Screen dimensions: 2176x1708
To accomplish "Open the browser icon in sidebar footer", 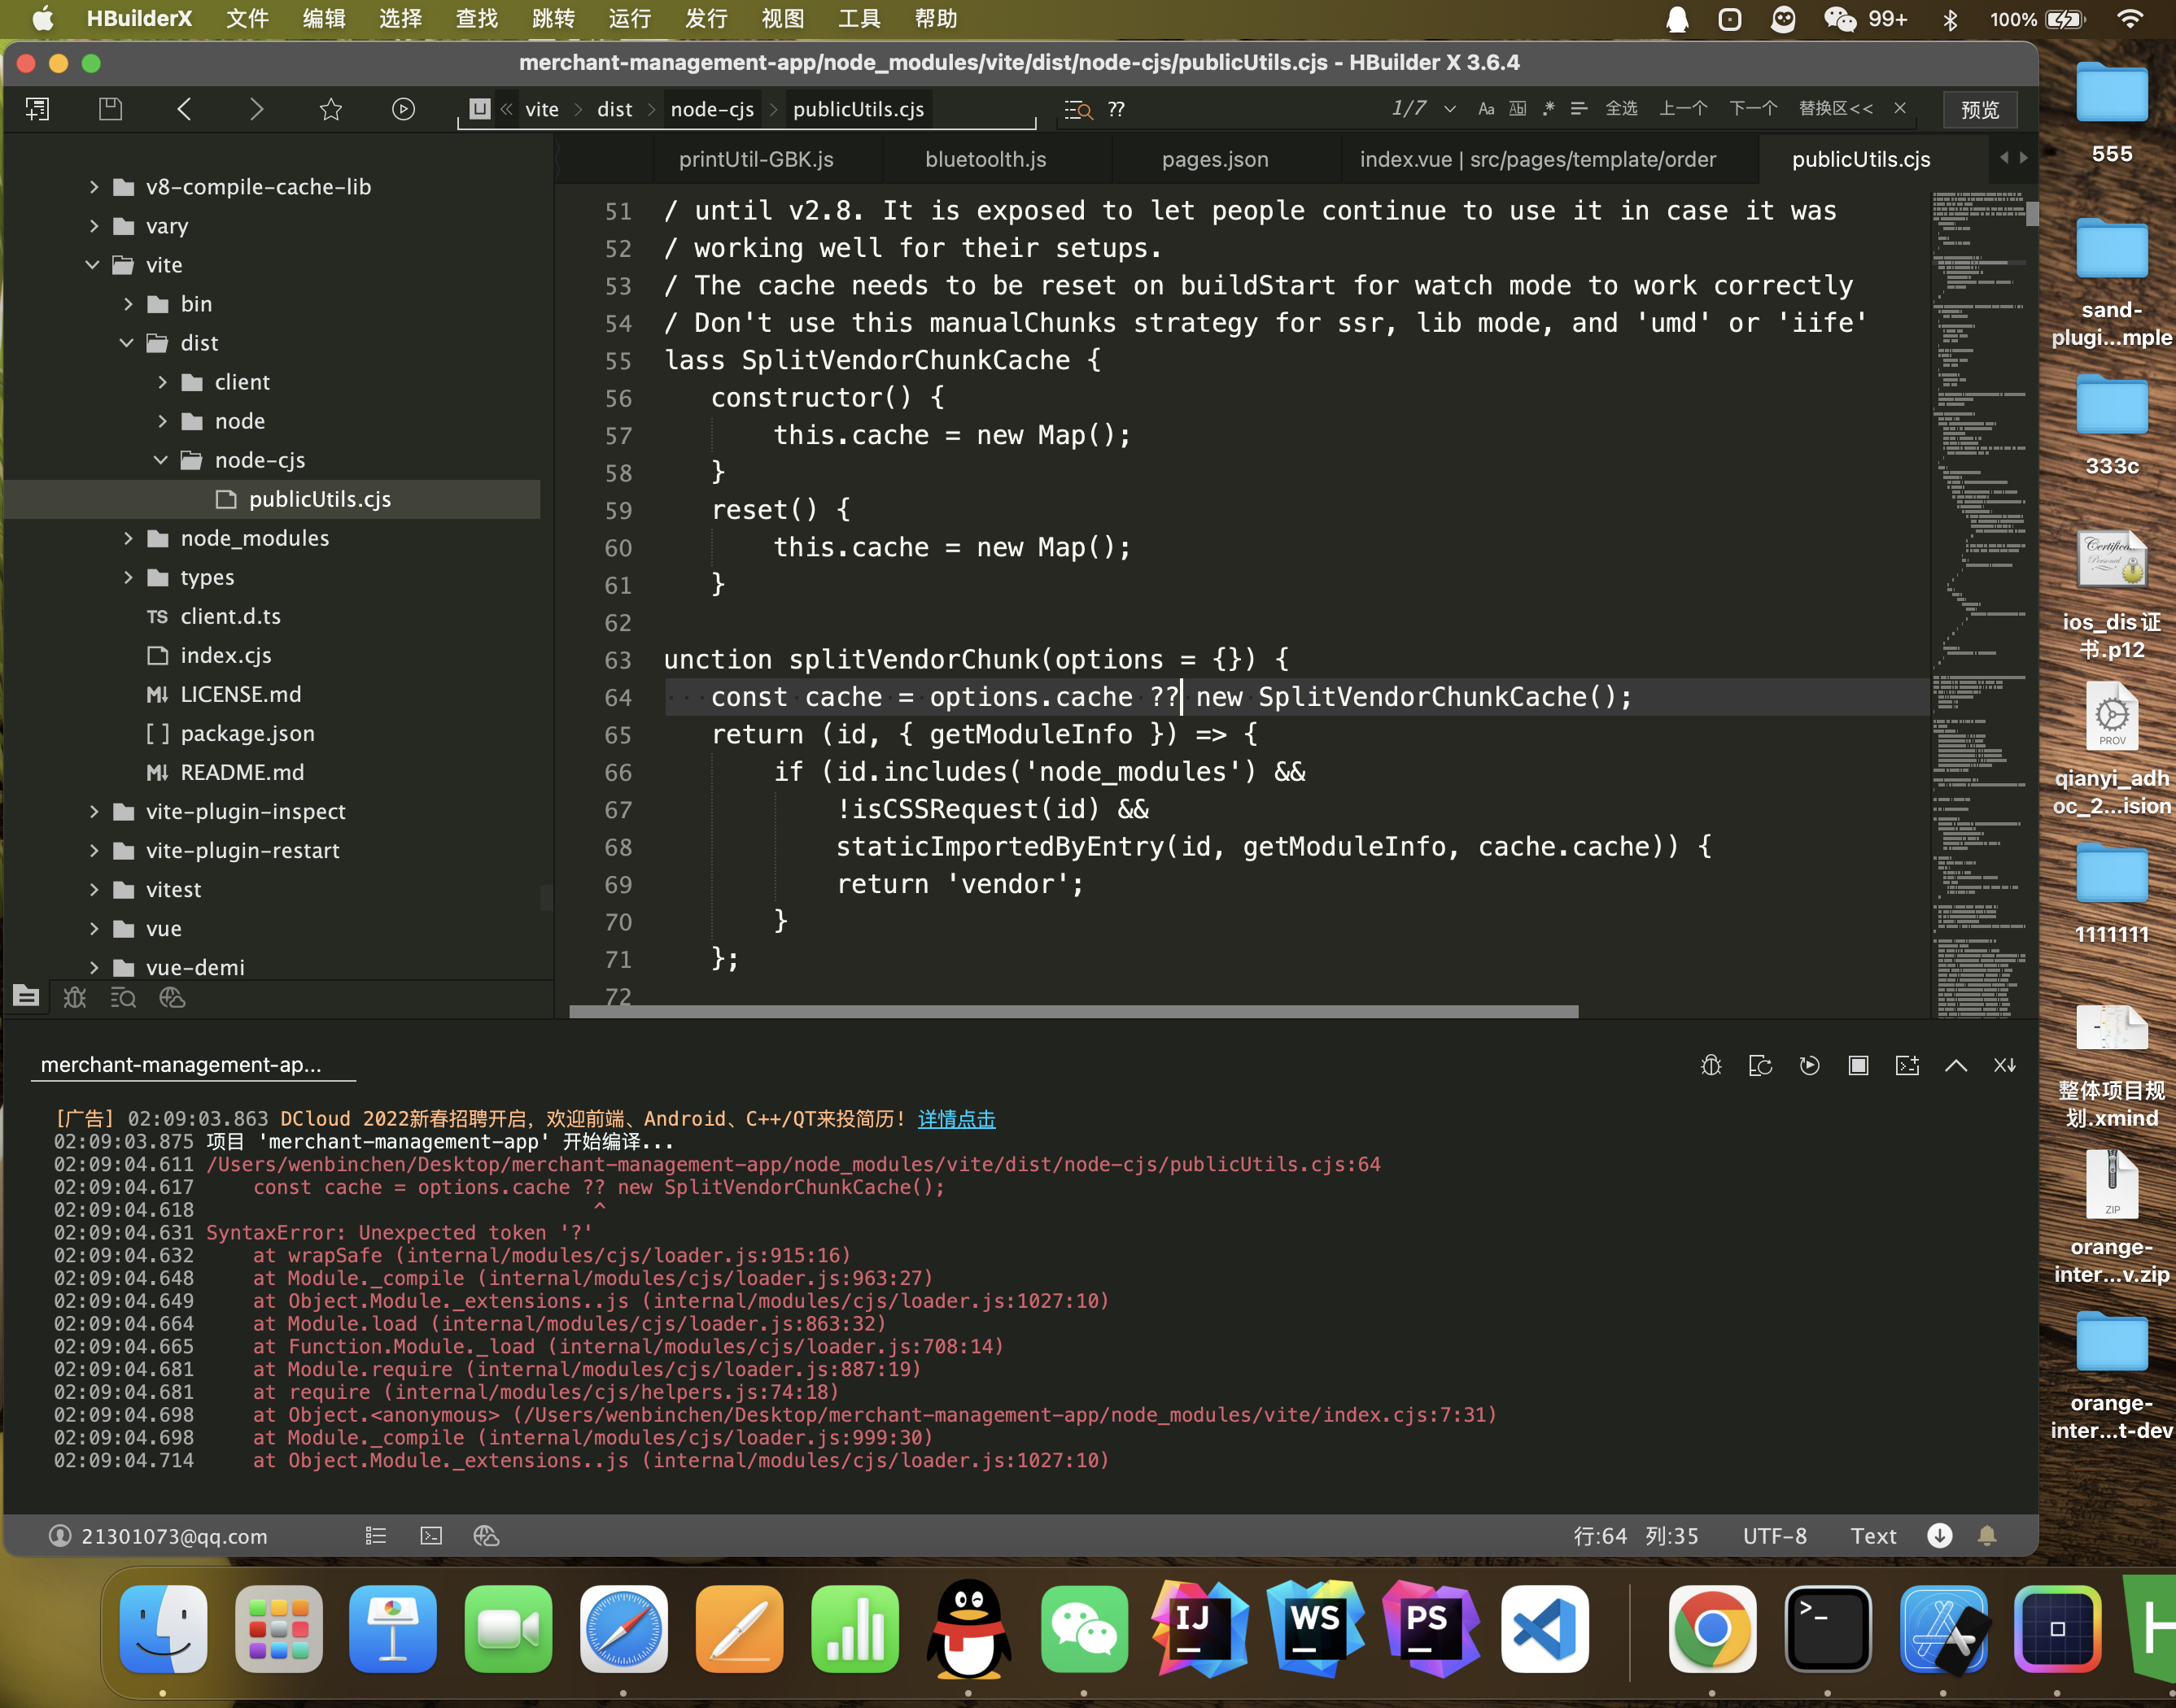I will pyautogui.click(x=172, y=997).
